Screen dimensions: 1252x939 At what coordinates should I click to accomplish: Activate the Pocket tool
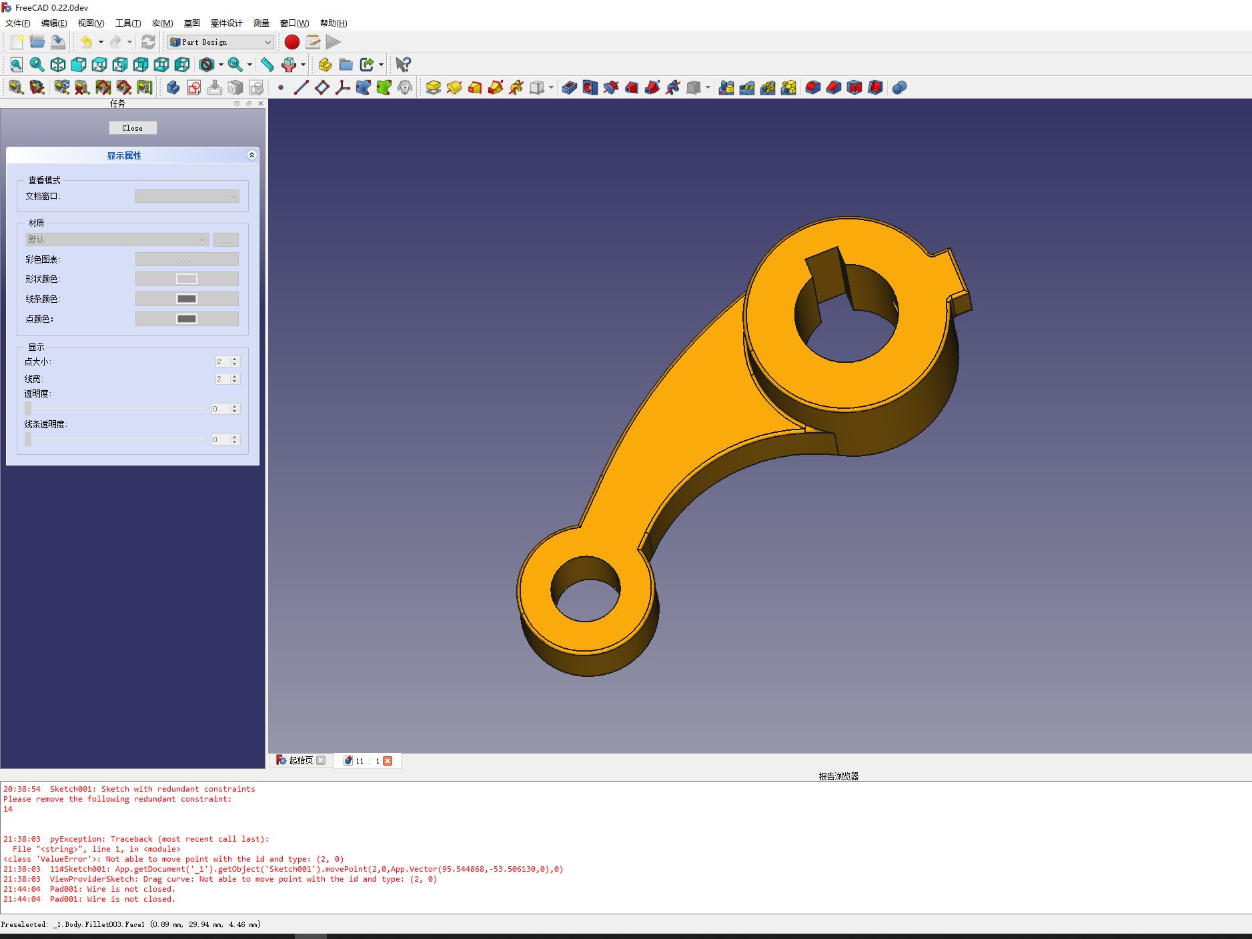pos(570,87)
